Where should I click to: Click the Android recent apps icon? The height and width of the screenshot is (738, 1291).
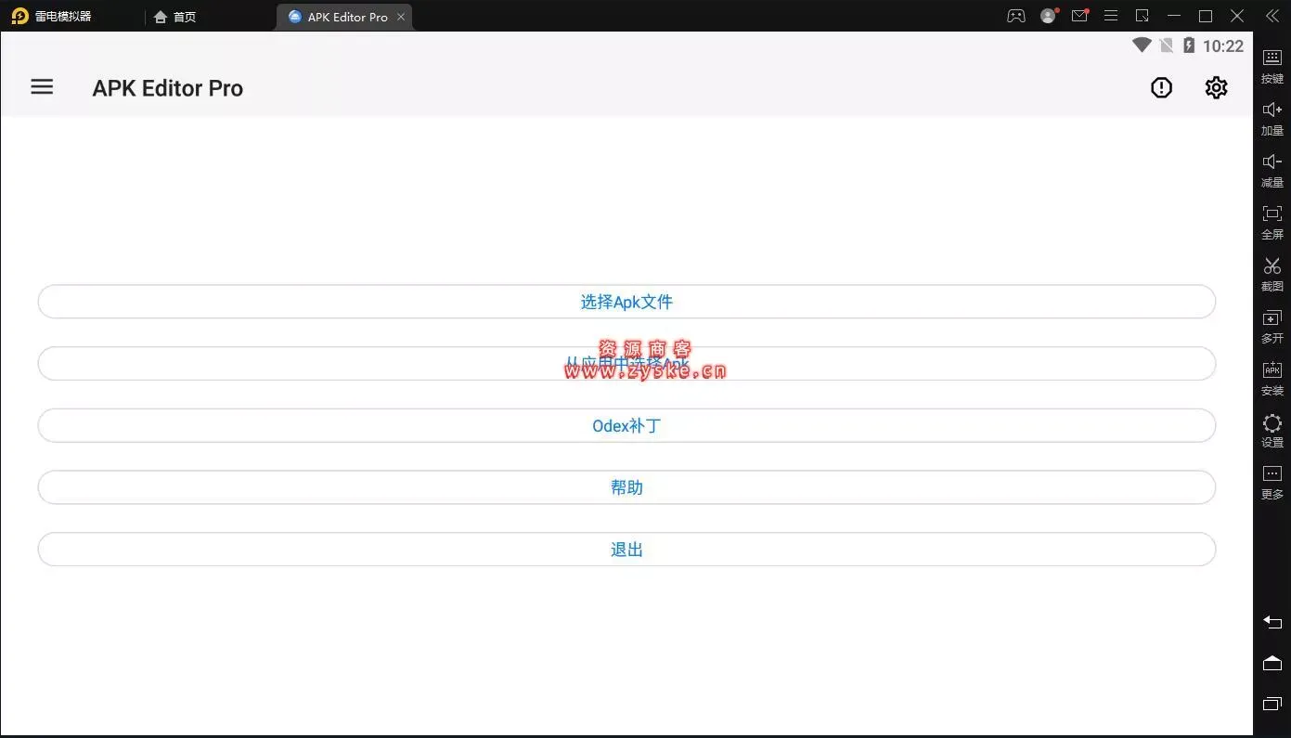pyautogui.click(x=1272, y=704)
